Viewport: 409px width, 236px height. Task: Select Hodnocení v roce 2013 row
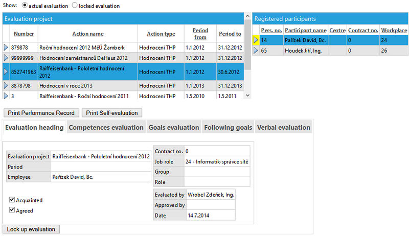[123, 86]
